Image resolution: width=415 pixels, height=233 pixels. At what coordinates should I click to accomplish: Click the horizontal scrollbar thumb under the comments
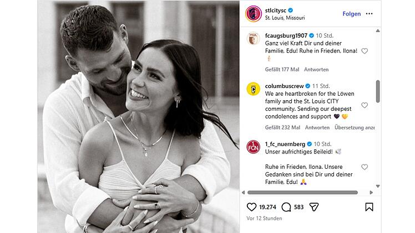[302, 193]
